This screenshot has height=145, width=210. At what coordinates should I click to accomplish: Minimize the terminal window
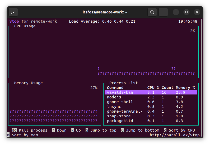point(176,12)
